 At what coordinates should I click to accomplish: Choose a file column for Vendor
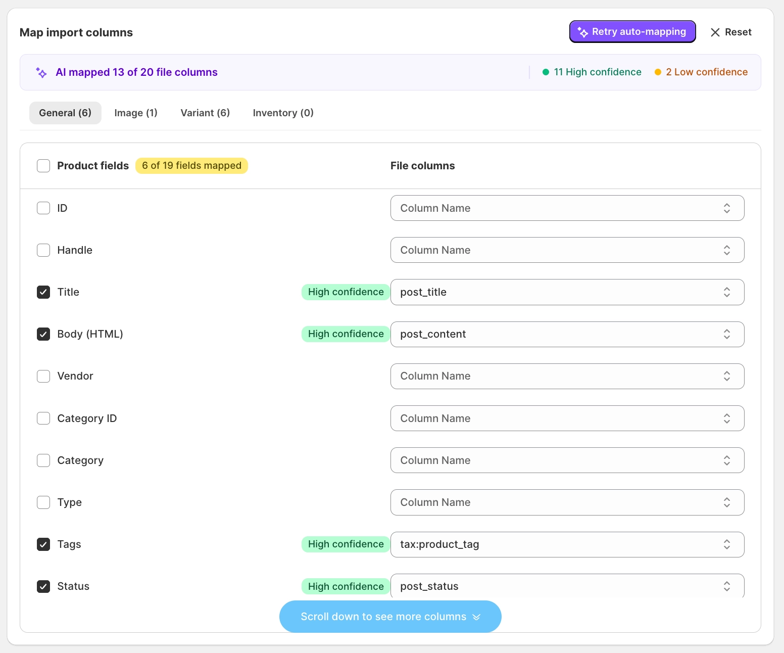567,376
